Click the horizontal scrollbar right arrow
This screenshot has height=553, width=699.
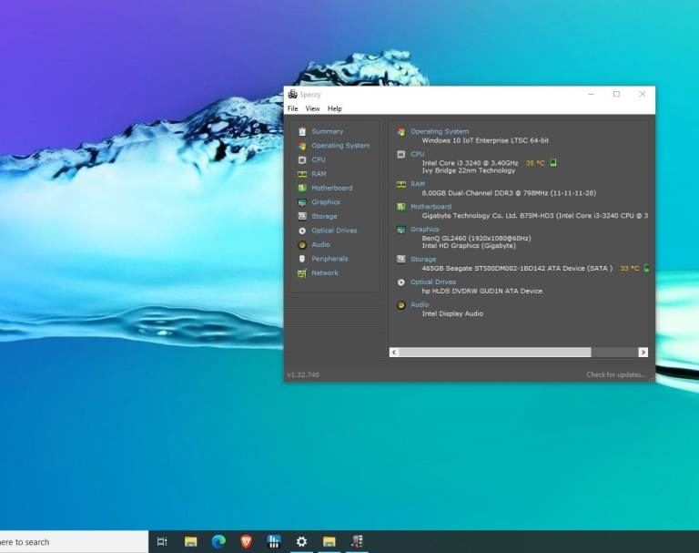[x=643, y=353]
